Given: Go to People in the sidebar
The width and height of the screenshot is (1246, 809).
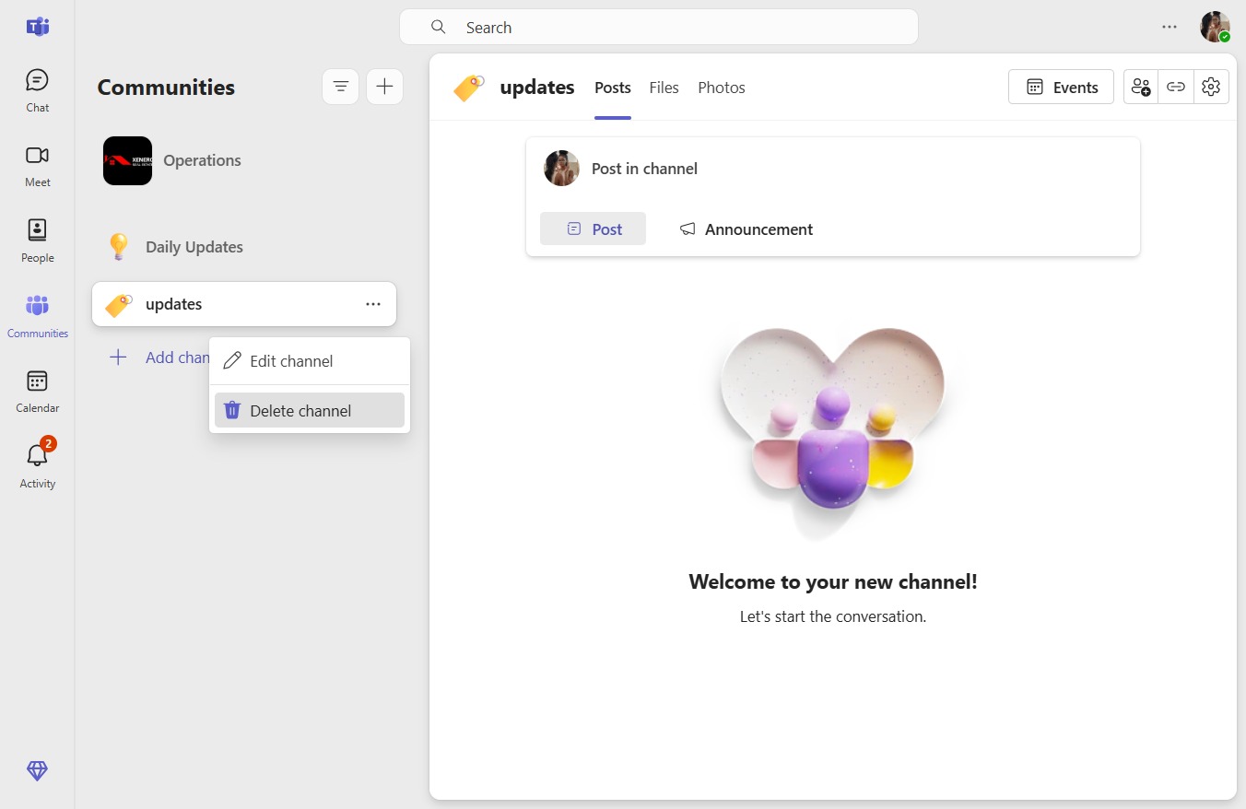Looking at the screenshot, I should click(37, 240).
